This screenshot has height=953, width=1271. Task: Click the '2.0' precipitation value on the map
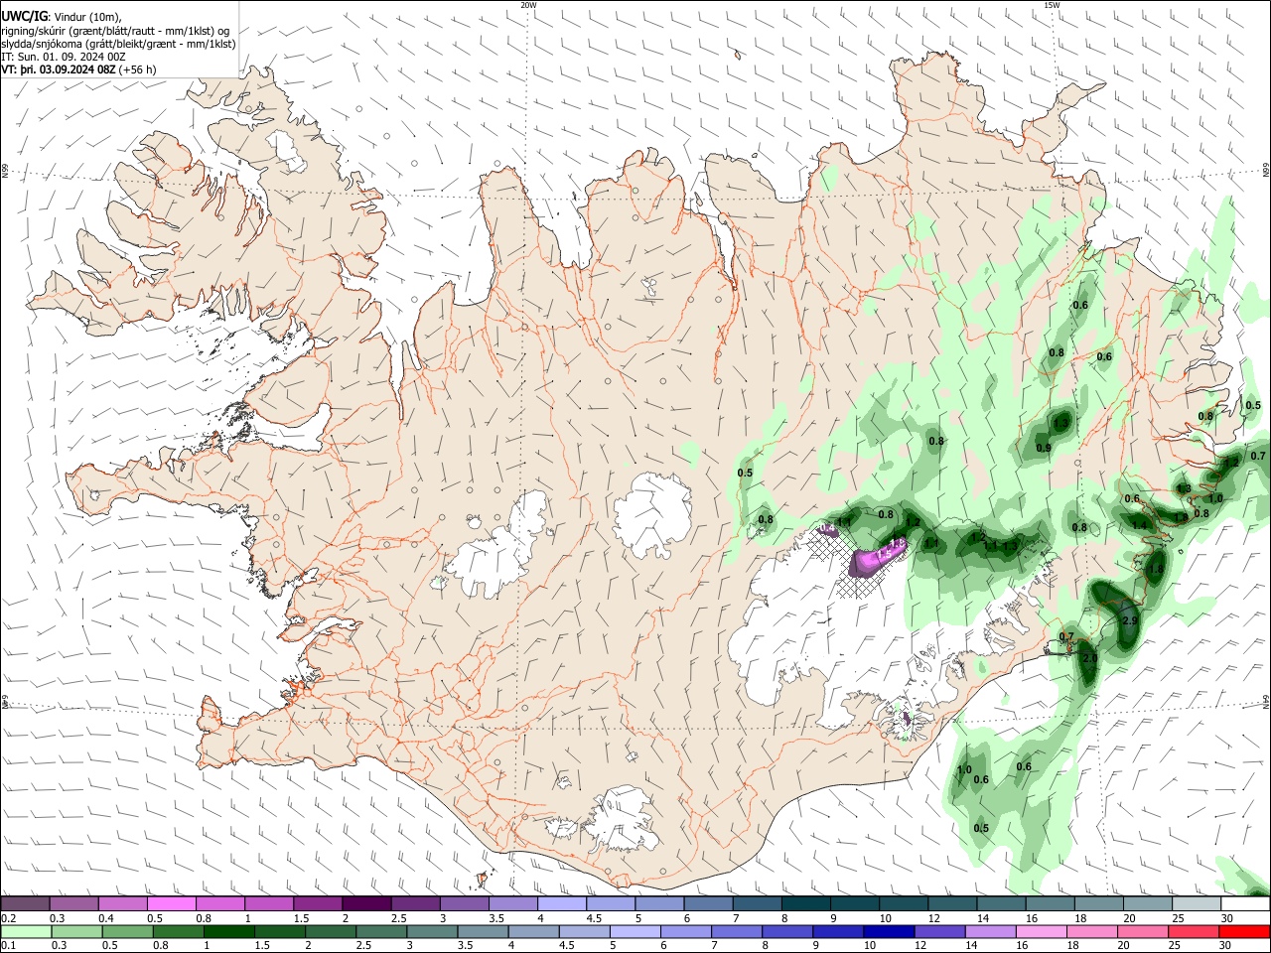(1089, 658)
